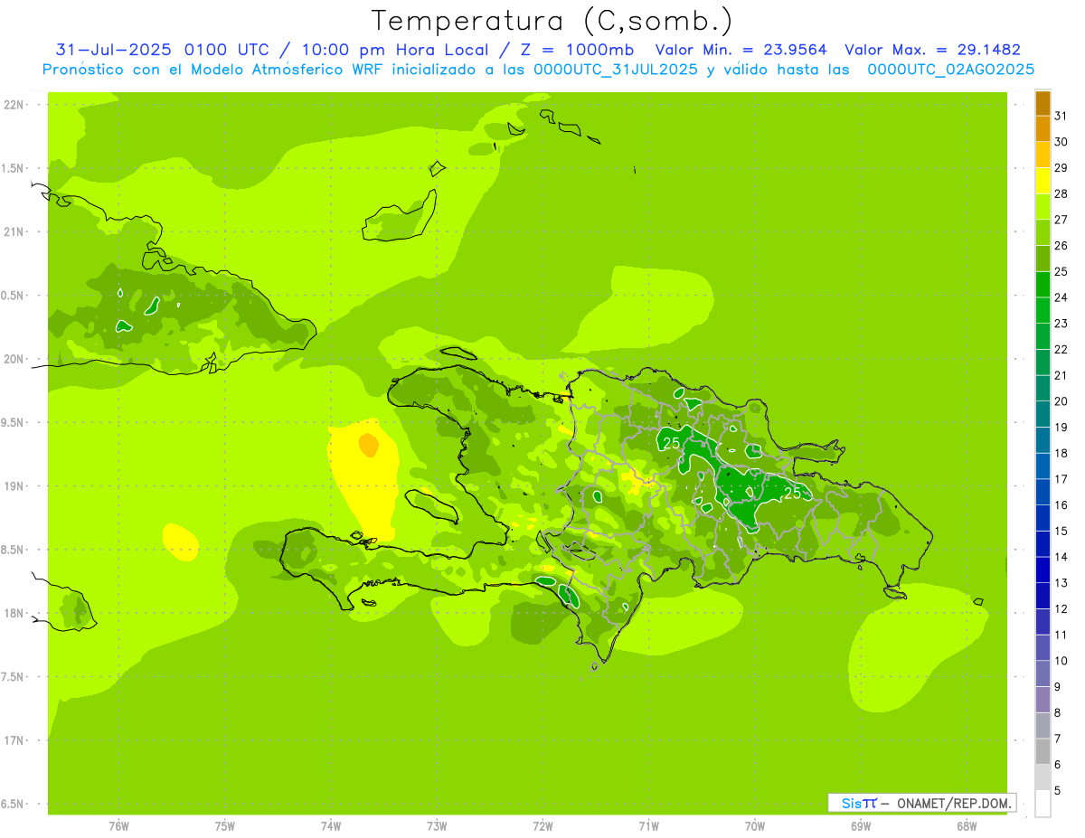Click blue legend swatch between 16 and 17
1085x838 pixels.
pyautogui.click(x=1043, y=492)
